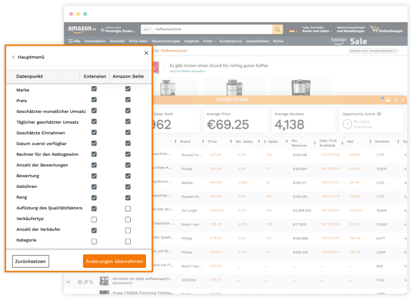
Task: Close the JungleScout extension bar
Action: [x=403, y=100]
